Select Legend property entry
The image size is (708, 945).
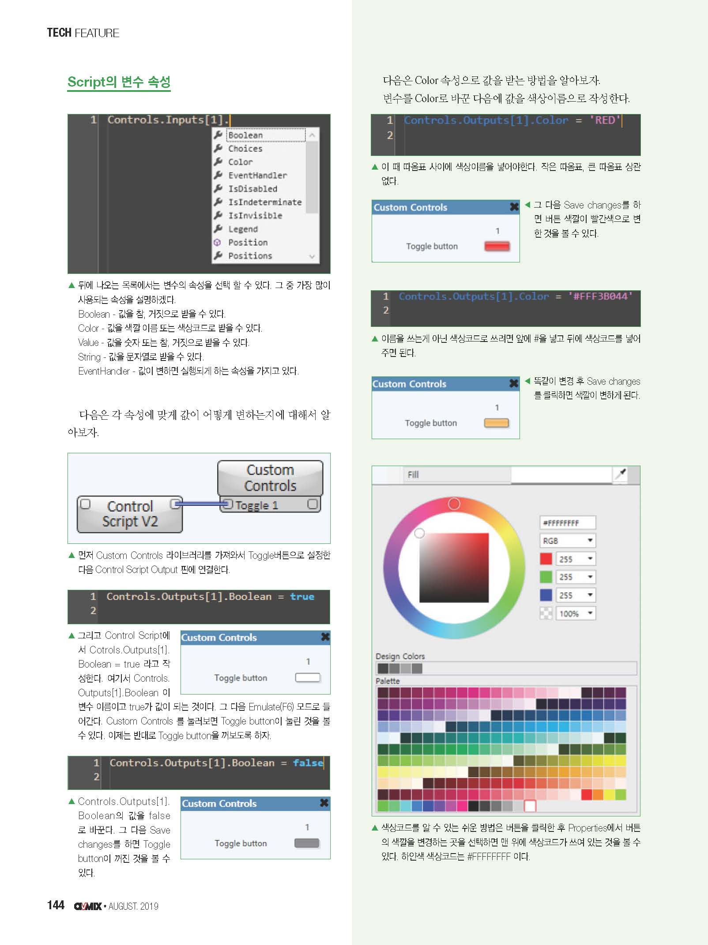(243, 229)
